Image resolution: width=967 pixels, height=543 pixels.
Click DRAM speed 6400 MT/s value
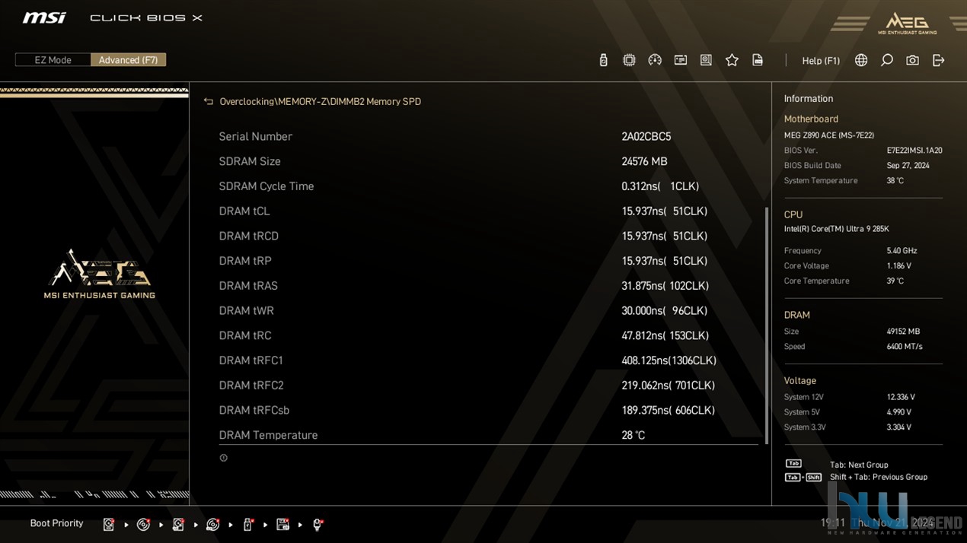(904, 347)
